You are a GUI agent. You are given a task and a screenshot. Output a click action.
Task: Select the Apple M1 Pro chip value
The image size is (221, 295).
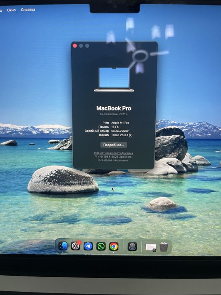click(120, 123)
